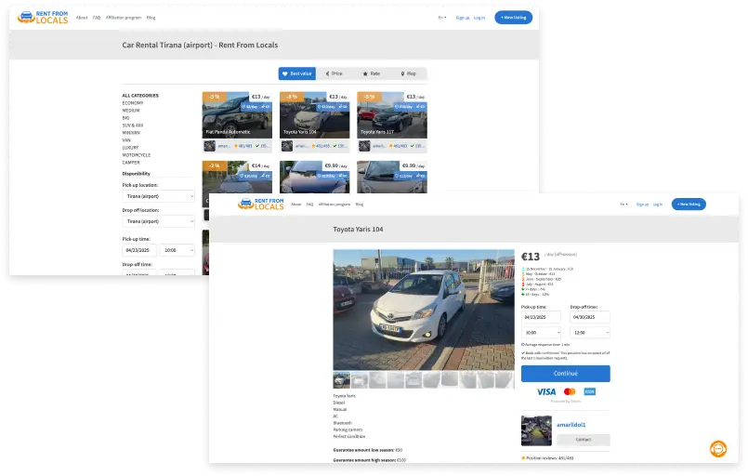Filter by MEDIUM category
Viewport: 748px width, 476px height.
[x=131, y=111]
